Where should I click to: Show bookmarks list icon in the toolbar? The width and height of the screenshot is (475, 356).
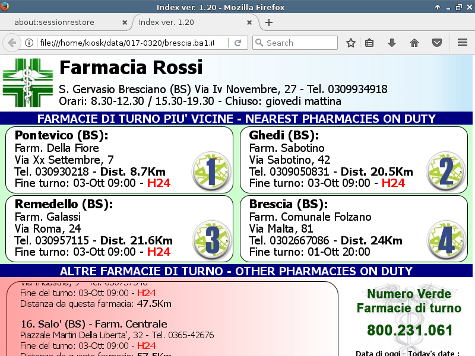pos(369,43)
